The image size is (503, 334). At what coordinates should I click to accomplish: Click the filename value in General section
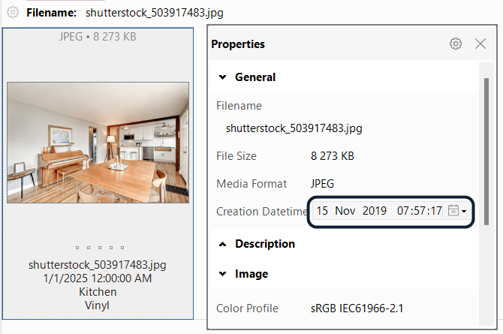coord(294,128)
